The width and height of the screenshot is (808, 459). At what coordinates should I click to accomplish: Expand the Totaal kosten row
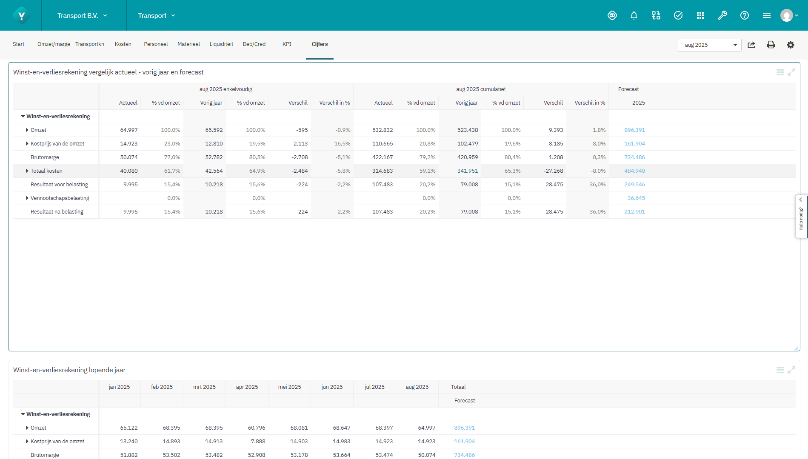click(x=27, y=171)
